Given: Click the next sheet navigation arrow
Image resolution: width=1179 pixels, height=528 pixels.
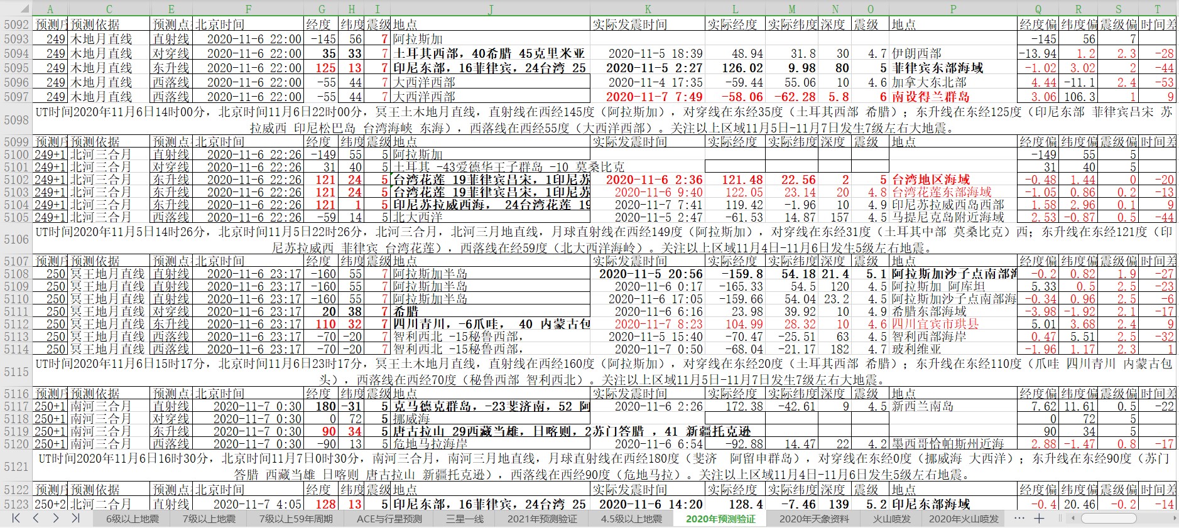Looking at the screenshot, I should (56, 518).
